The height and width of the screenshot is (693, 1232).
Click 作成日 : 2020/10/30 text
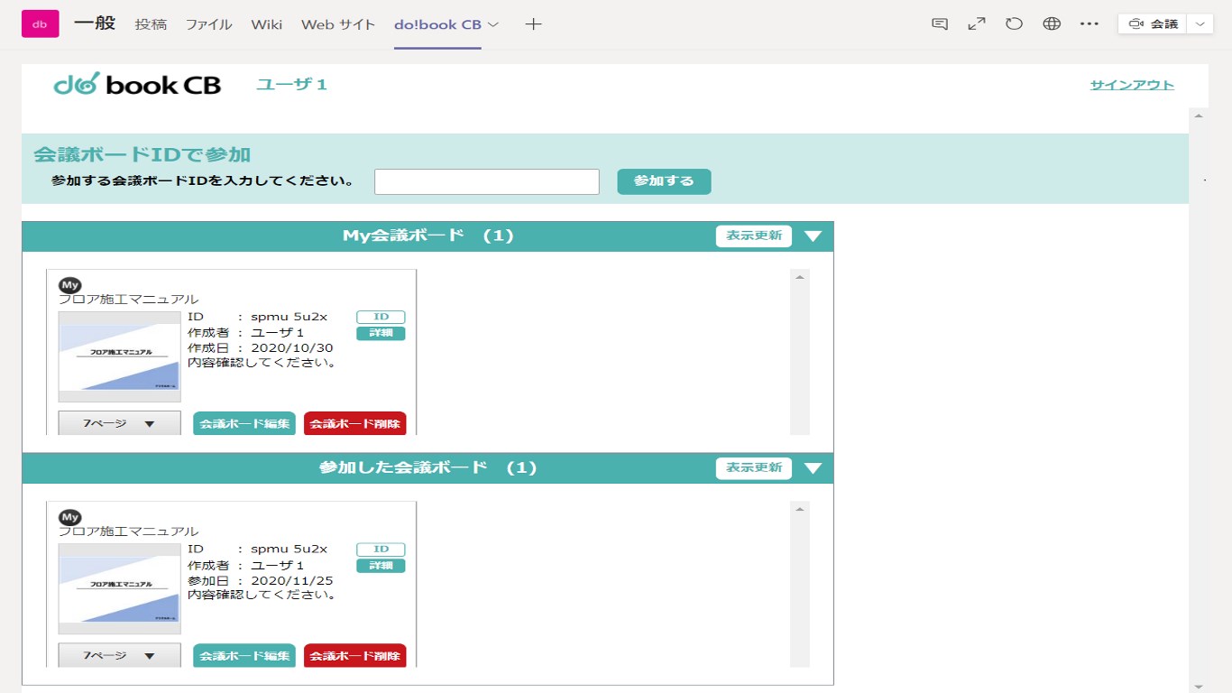(x=261, y=348)
